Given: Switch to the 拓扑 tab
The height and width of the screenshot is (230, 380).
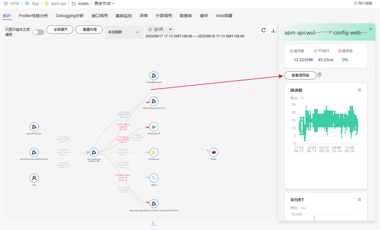Looking at the screenshot, I should [7, 16].
